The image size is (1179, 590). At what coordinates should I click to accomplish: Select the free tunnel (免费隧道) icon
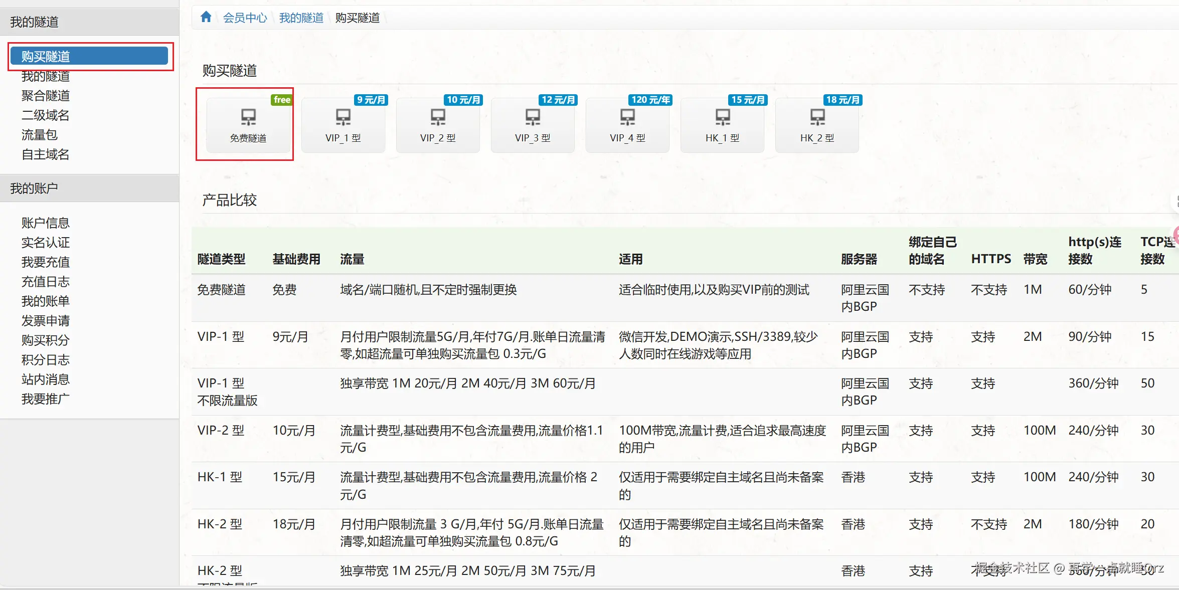(x=248, y=124)
